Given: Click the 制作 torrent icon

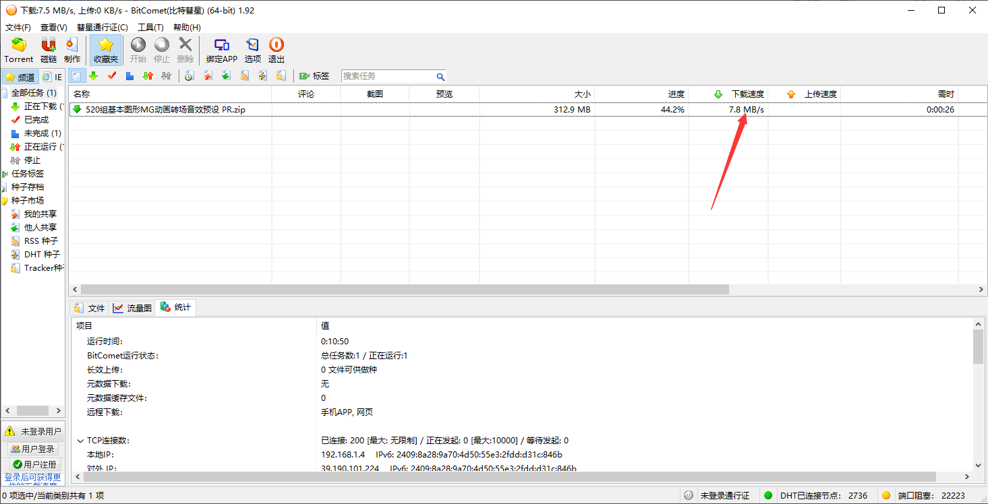Looking at the screenshot, I should click(x=72, y=50).
